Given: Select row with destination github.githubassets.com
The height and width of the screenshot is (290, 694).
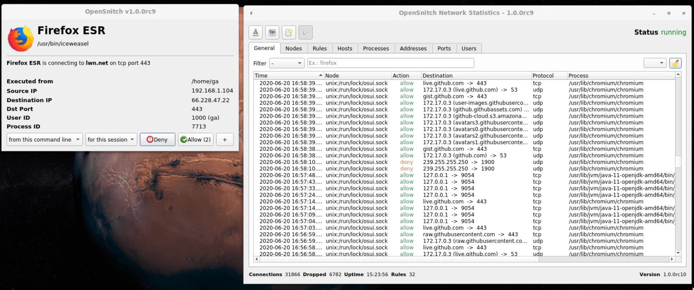Looking at the screenshot, I should point(464,110).
